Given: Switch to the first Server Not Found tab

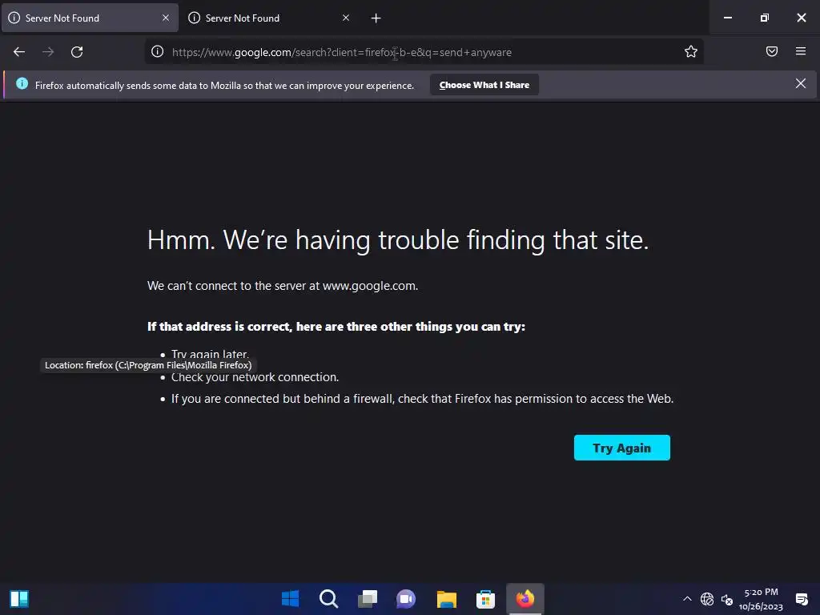Looking at the screenshot, I should pyautogui.click(x=90, y=18).
